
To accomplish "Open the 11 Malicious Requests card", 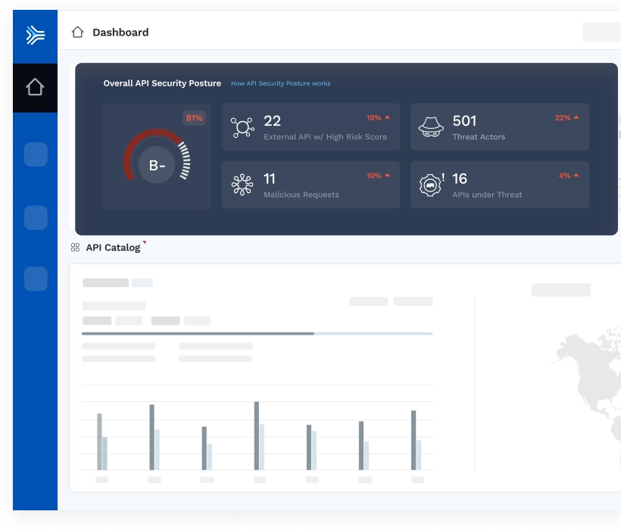I will pyautogui.click(x=310, y=185).
